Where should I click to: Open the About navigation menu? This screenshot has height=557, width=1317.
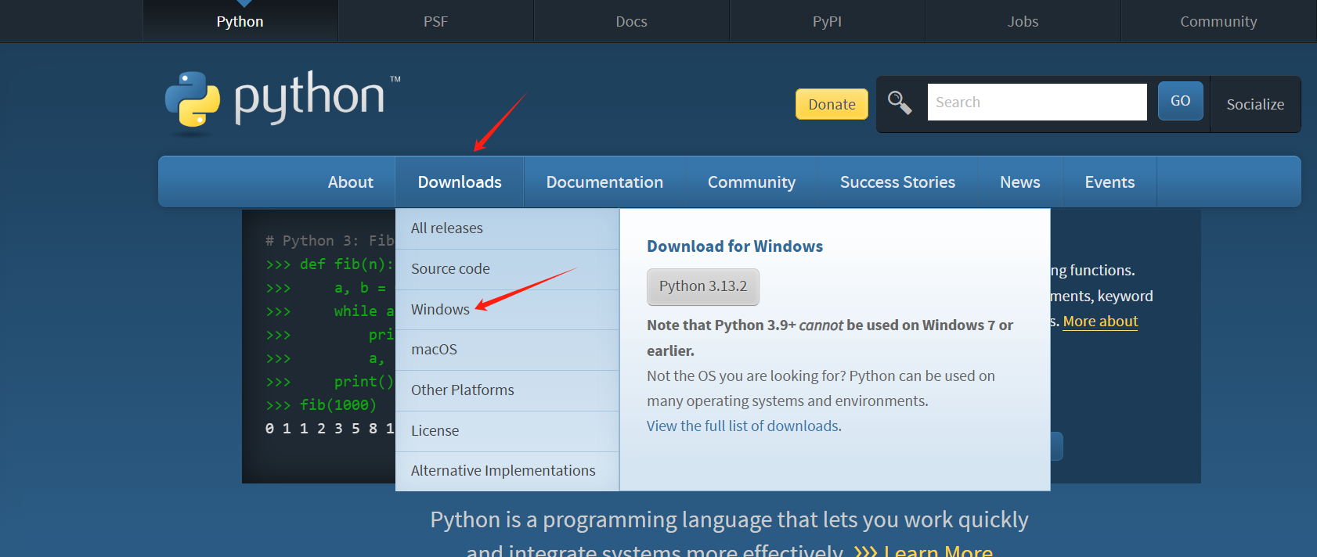point(350,181)
